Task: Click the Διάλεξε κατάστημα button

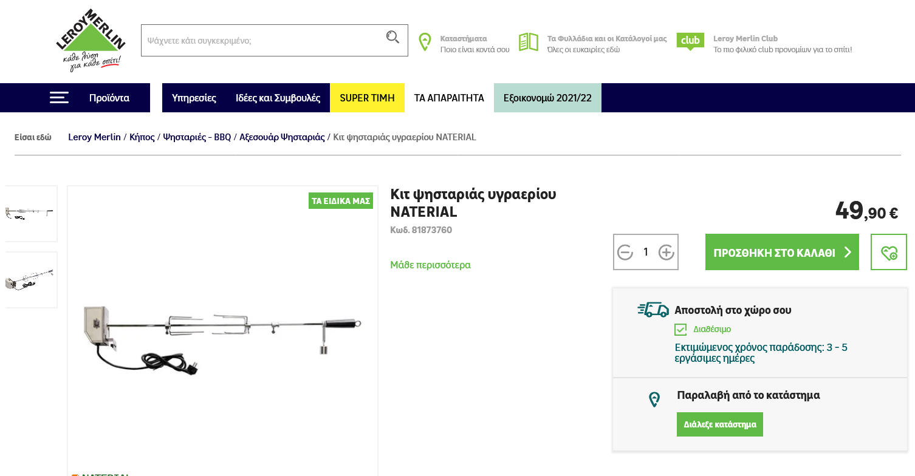Action: coord(720,424)
